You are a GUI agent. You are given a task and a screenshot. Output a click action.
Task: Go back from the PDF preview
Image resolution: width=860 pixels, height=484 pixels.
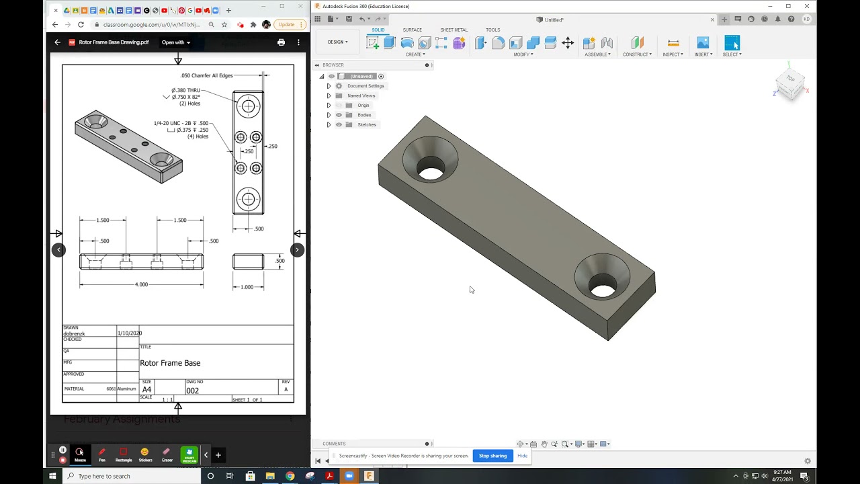tap(58, 42)
